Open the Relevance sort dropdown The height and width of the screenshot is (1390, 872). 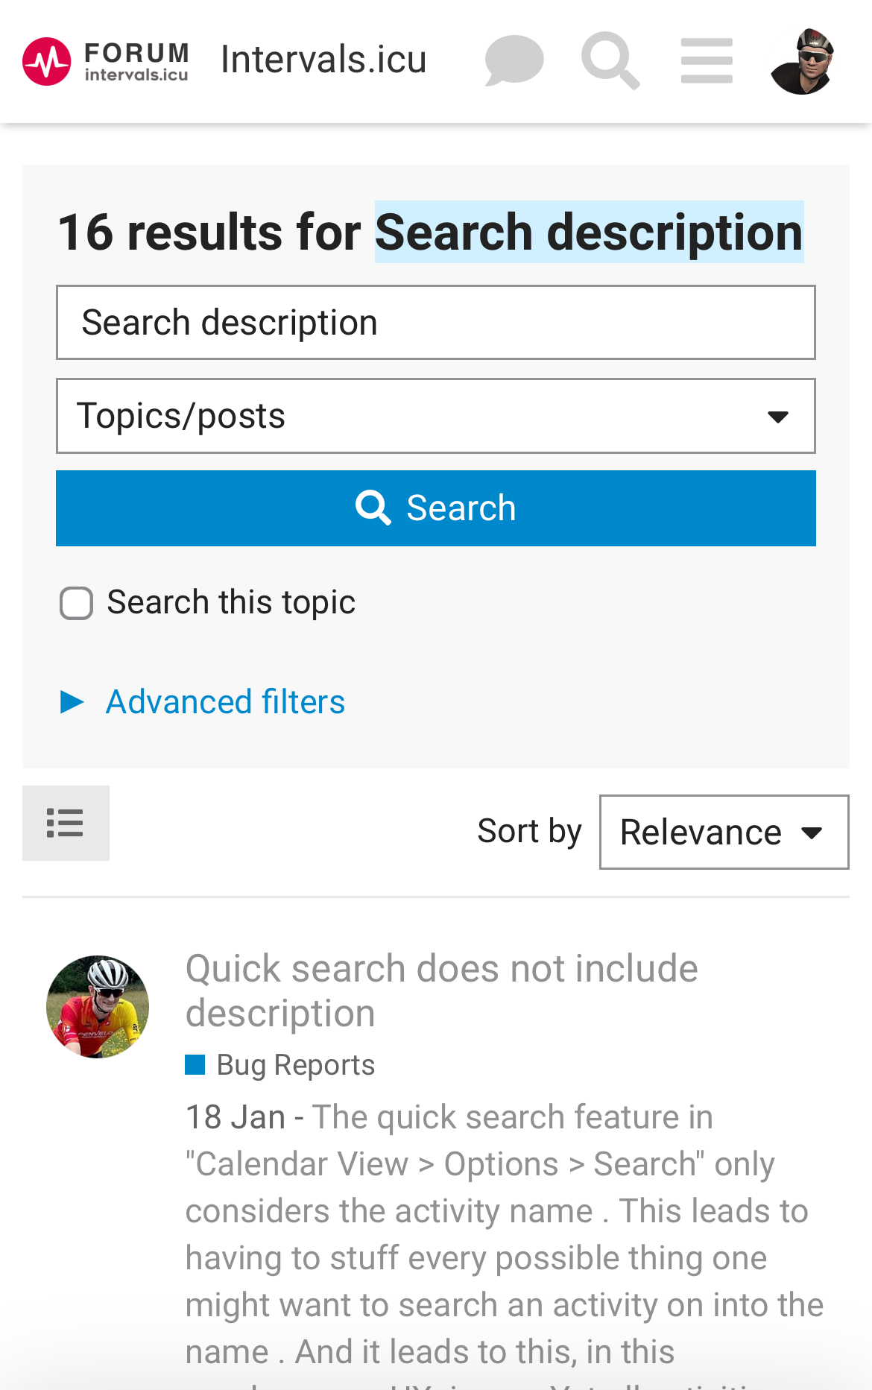click(x=724, y=832)
